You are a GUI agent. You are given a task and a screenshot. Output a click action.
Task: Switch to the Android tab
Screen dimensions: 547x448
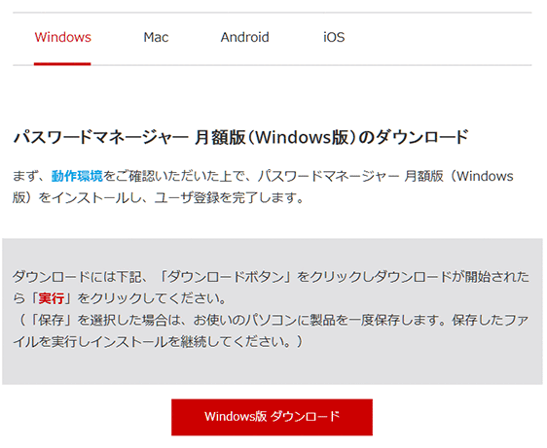[x=245, y=37]
